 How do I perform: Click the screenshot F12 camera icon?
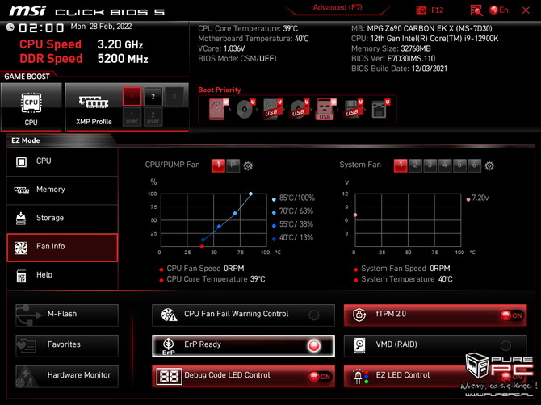point(421,10)
